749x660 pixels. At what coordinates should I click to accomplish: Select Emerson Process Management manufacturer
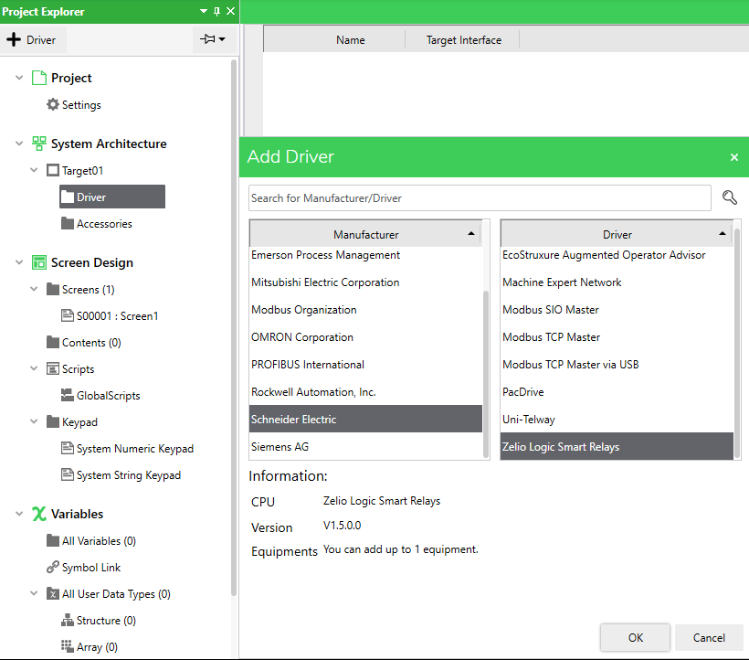366,255
